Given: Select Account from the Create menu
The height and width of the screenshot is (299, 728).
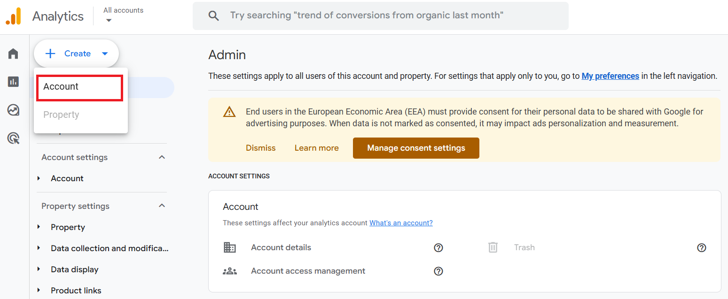Looking at the screenshot, I should pos(80,87).
